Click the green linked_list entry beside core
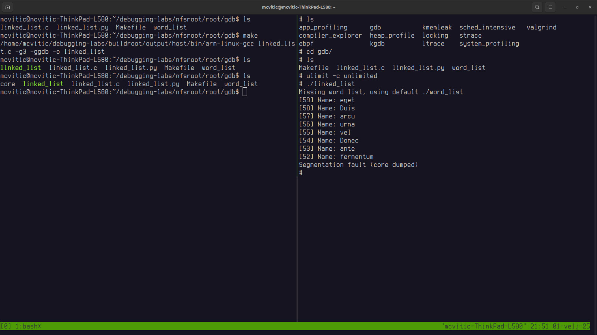The width and height of the screenshot is (597, 335). pyautogui.click(x=43, y=84)
